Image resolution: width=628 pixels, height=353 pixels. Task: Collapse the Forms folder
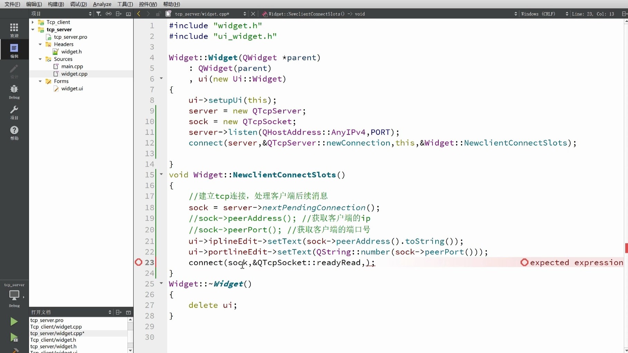[40, 81]
